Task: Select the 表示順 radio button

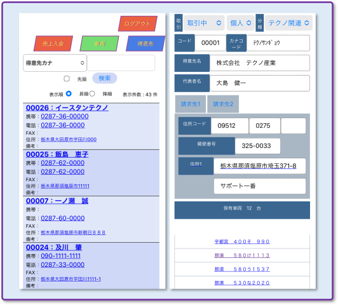Action: tap(69, 94)
